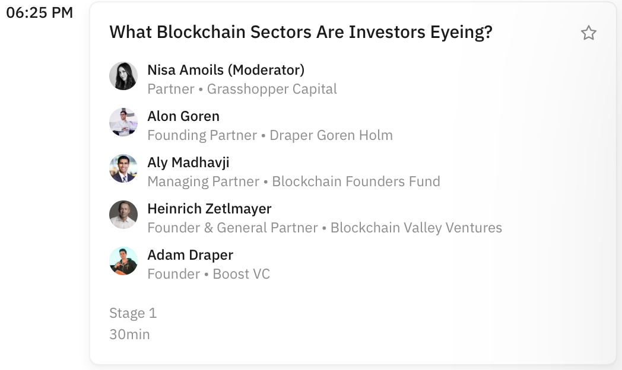Click the 'Founder • Boost VC' subtitle
Screen dimensions: 622x370
[x=208, y=274]
